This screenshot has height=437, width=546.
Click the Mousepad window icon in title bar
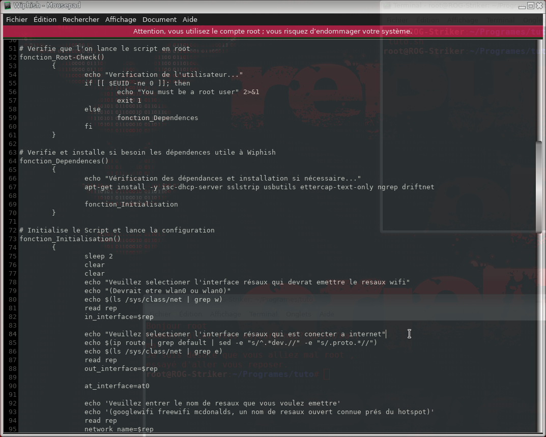click(x=7, y=6)
